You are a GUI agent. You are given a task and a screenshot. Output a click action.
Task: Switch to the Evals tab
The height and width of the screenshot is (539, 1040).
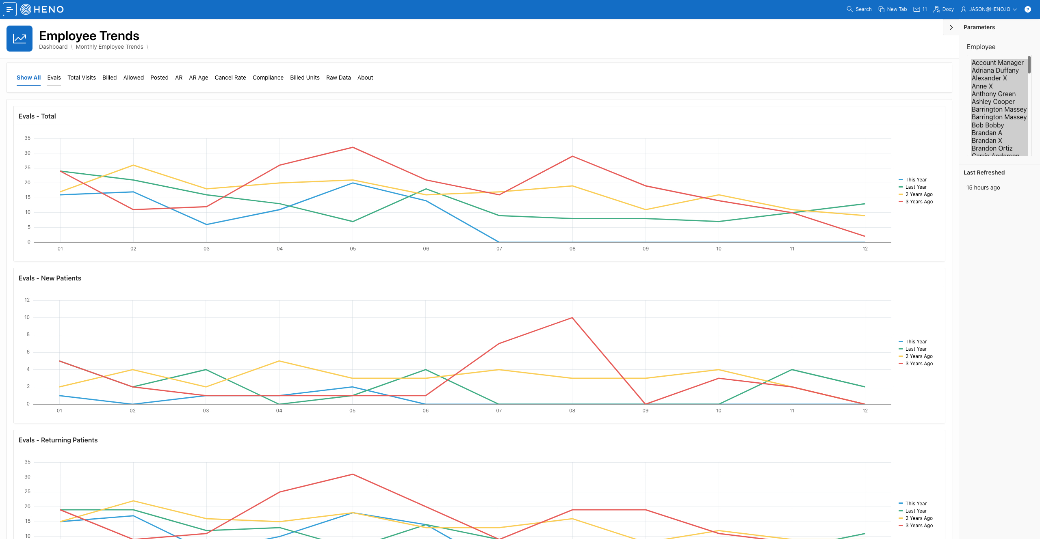click(x=54, y=78)
